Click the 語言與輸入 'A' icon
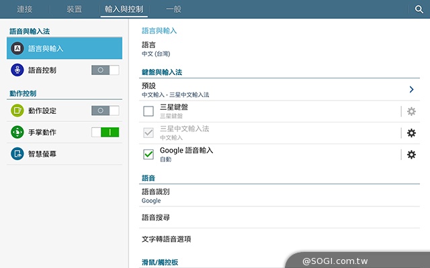430x268 pixels. [x=17, y=48]
